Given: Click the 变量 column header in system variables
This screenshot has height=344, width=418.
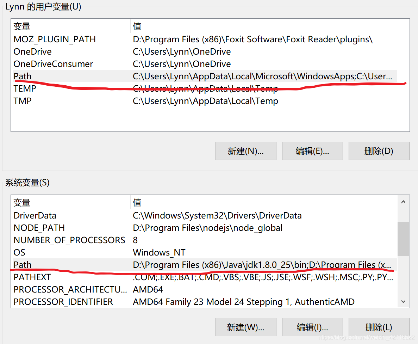Looking at the screenshot, I should pyautogui.click(x=71, y=203).
